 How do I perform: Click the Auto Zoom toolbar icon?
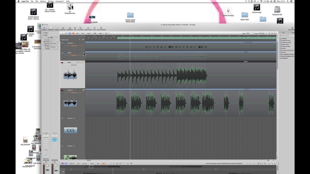coord(63,28)
